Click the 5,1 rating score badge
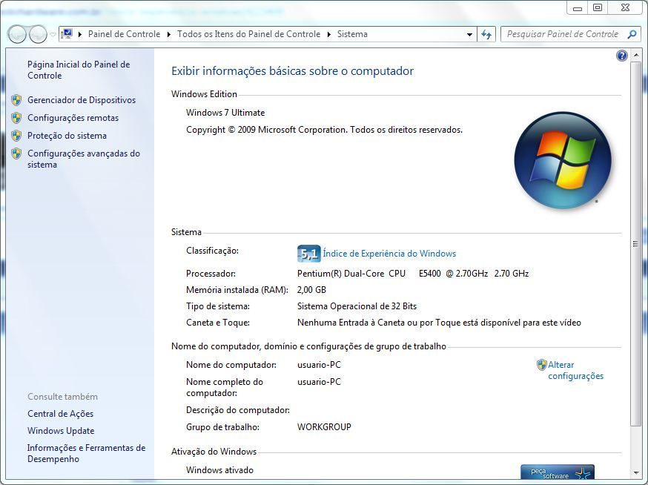 [x=308, y=254]
